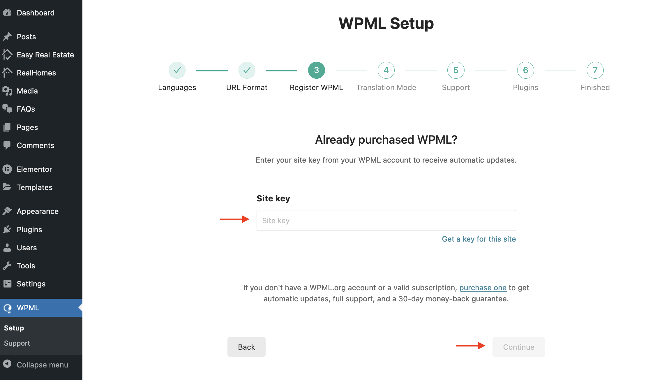Click the Elementor icon in sidebar
The width and height of the screenshot is (671, 380).
coord(8,169)
